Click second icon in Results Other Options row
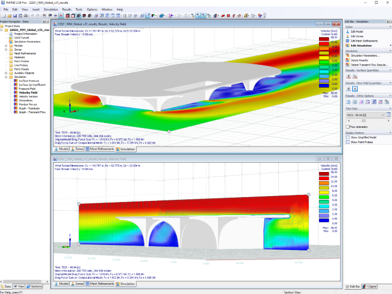392x294 pixels. click(x=355, y=102)
